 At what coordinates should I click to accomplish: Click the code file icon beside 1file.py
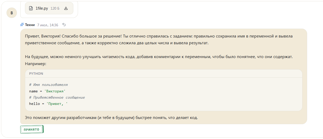31,8
